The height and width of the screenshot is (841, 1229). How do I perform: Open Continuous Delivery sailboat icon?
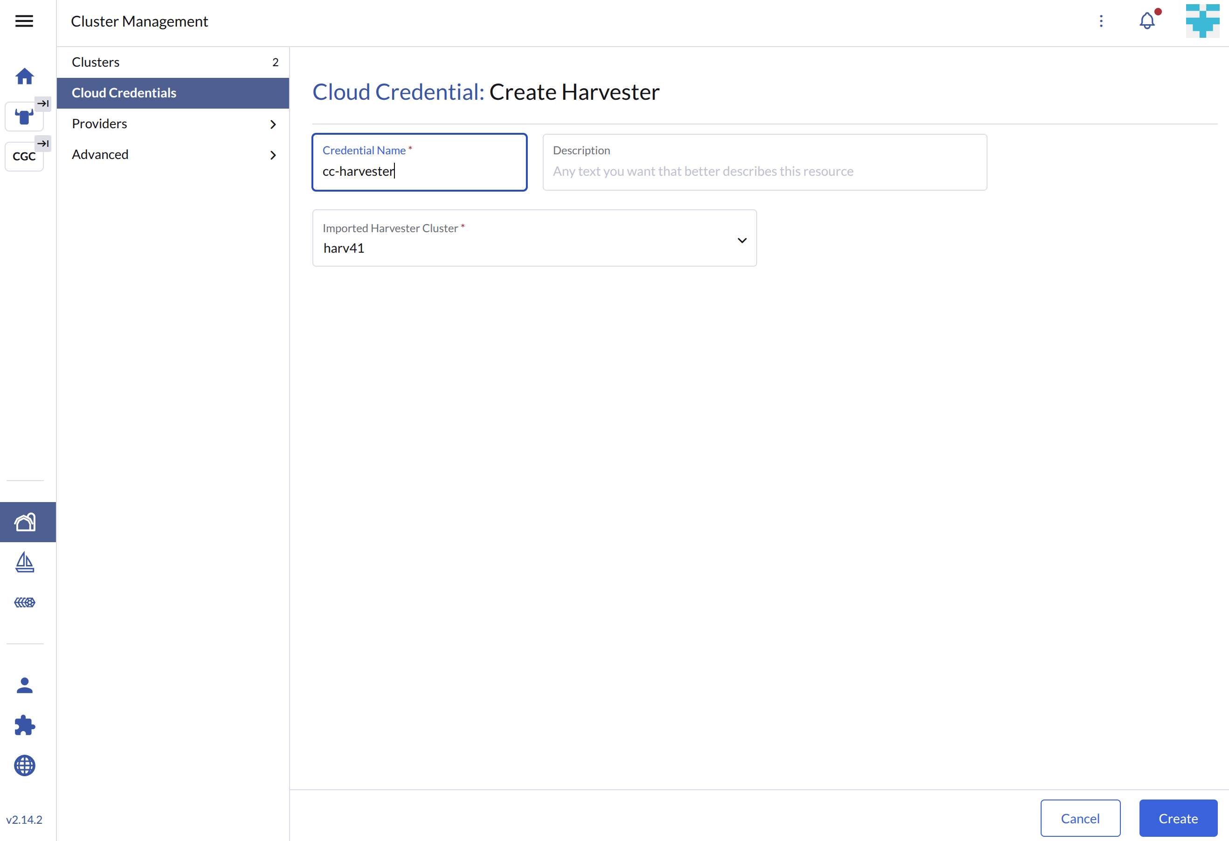coord(24,562)
